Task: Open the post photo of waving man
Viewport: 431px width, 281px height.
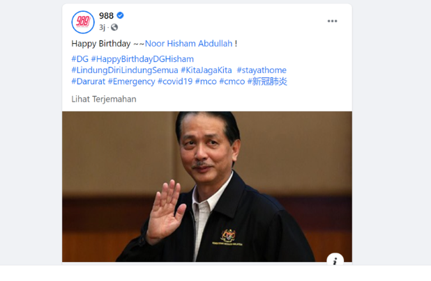Action: 206,186
